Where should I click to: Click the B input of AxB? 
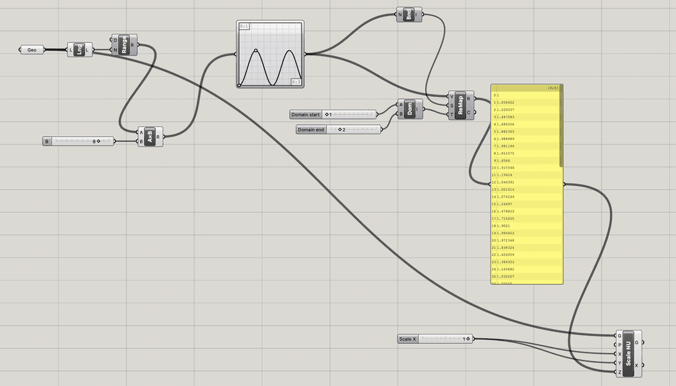tap(141, 141)
